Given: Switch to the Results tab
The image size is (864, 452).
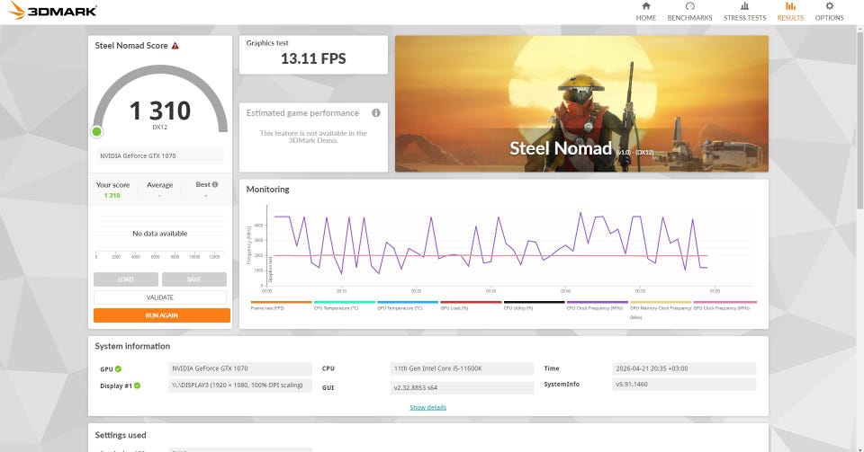Looking at the screenshot, I should (790, 12).
